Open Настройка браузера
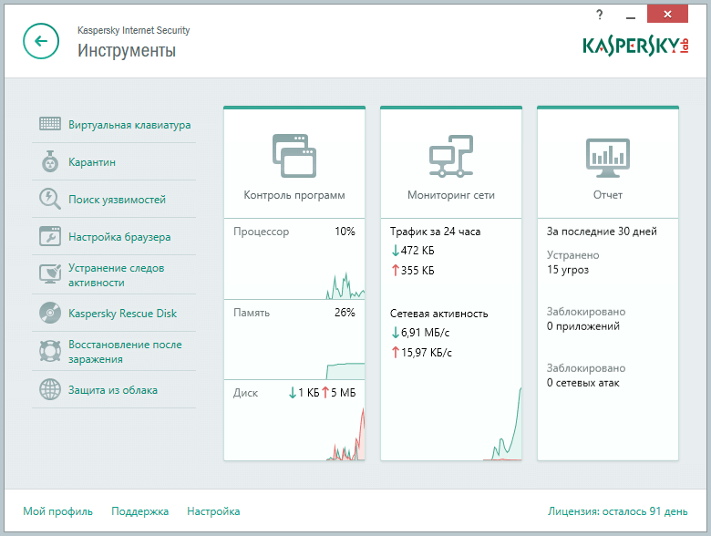This screenshot has width=711, height=536. tap(119, 237)
